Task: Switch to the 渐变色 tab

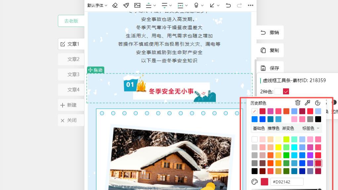Action: [x=288, y=129]
